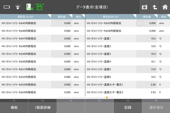
Task: Select HV/EVバッテリーセル56内部抵抗 row
Action: click(x=127, y=31)
